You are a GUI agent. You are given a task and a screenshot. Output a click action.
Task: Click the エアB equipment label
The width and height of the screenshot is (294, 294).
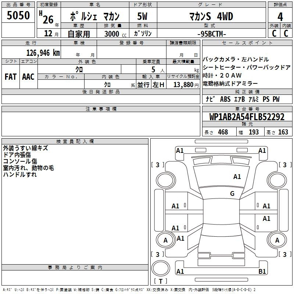240,99
